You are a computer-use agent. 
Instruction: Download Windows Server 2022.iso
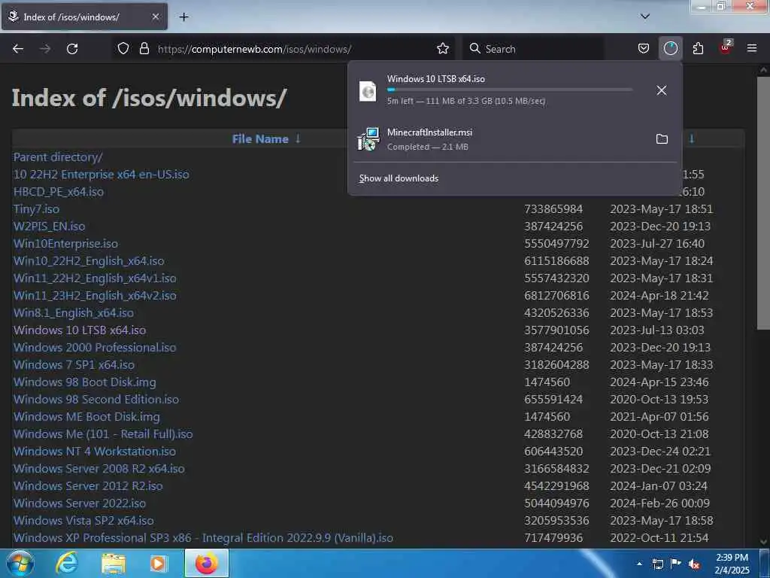click(79, 503)
